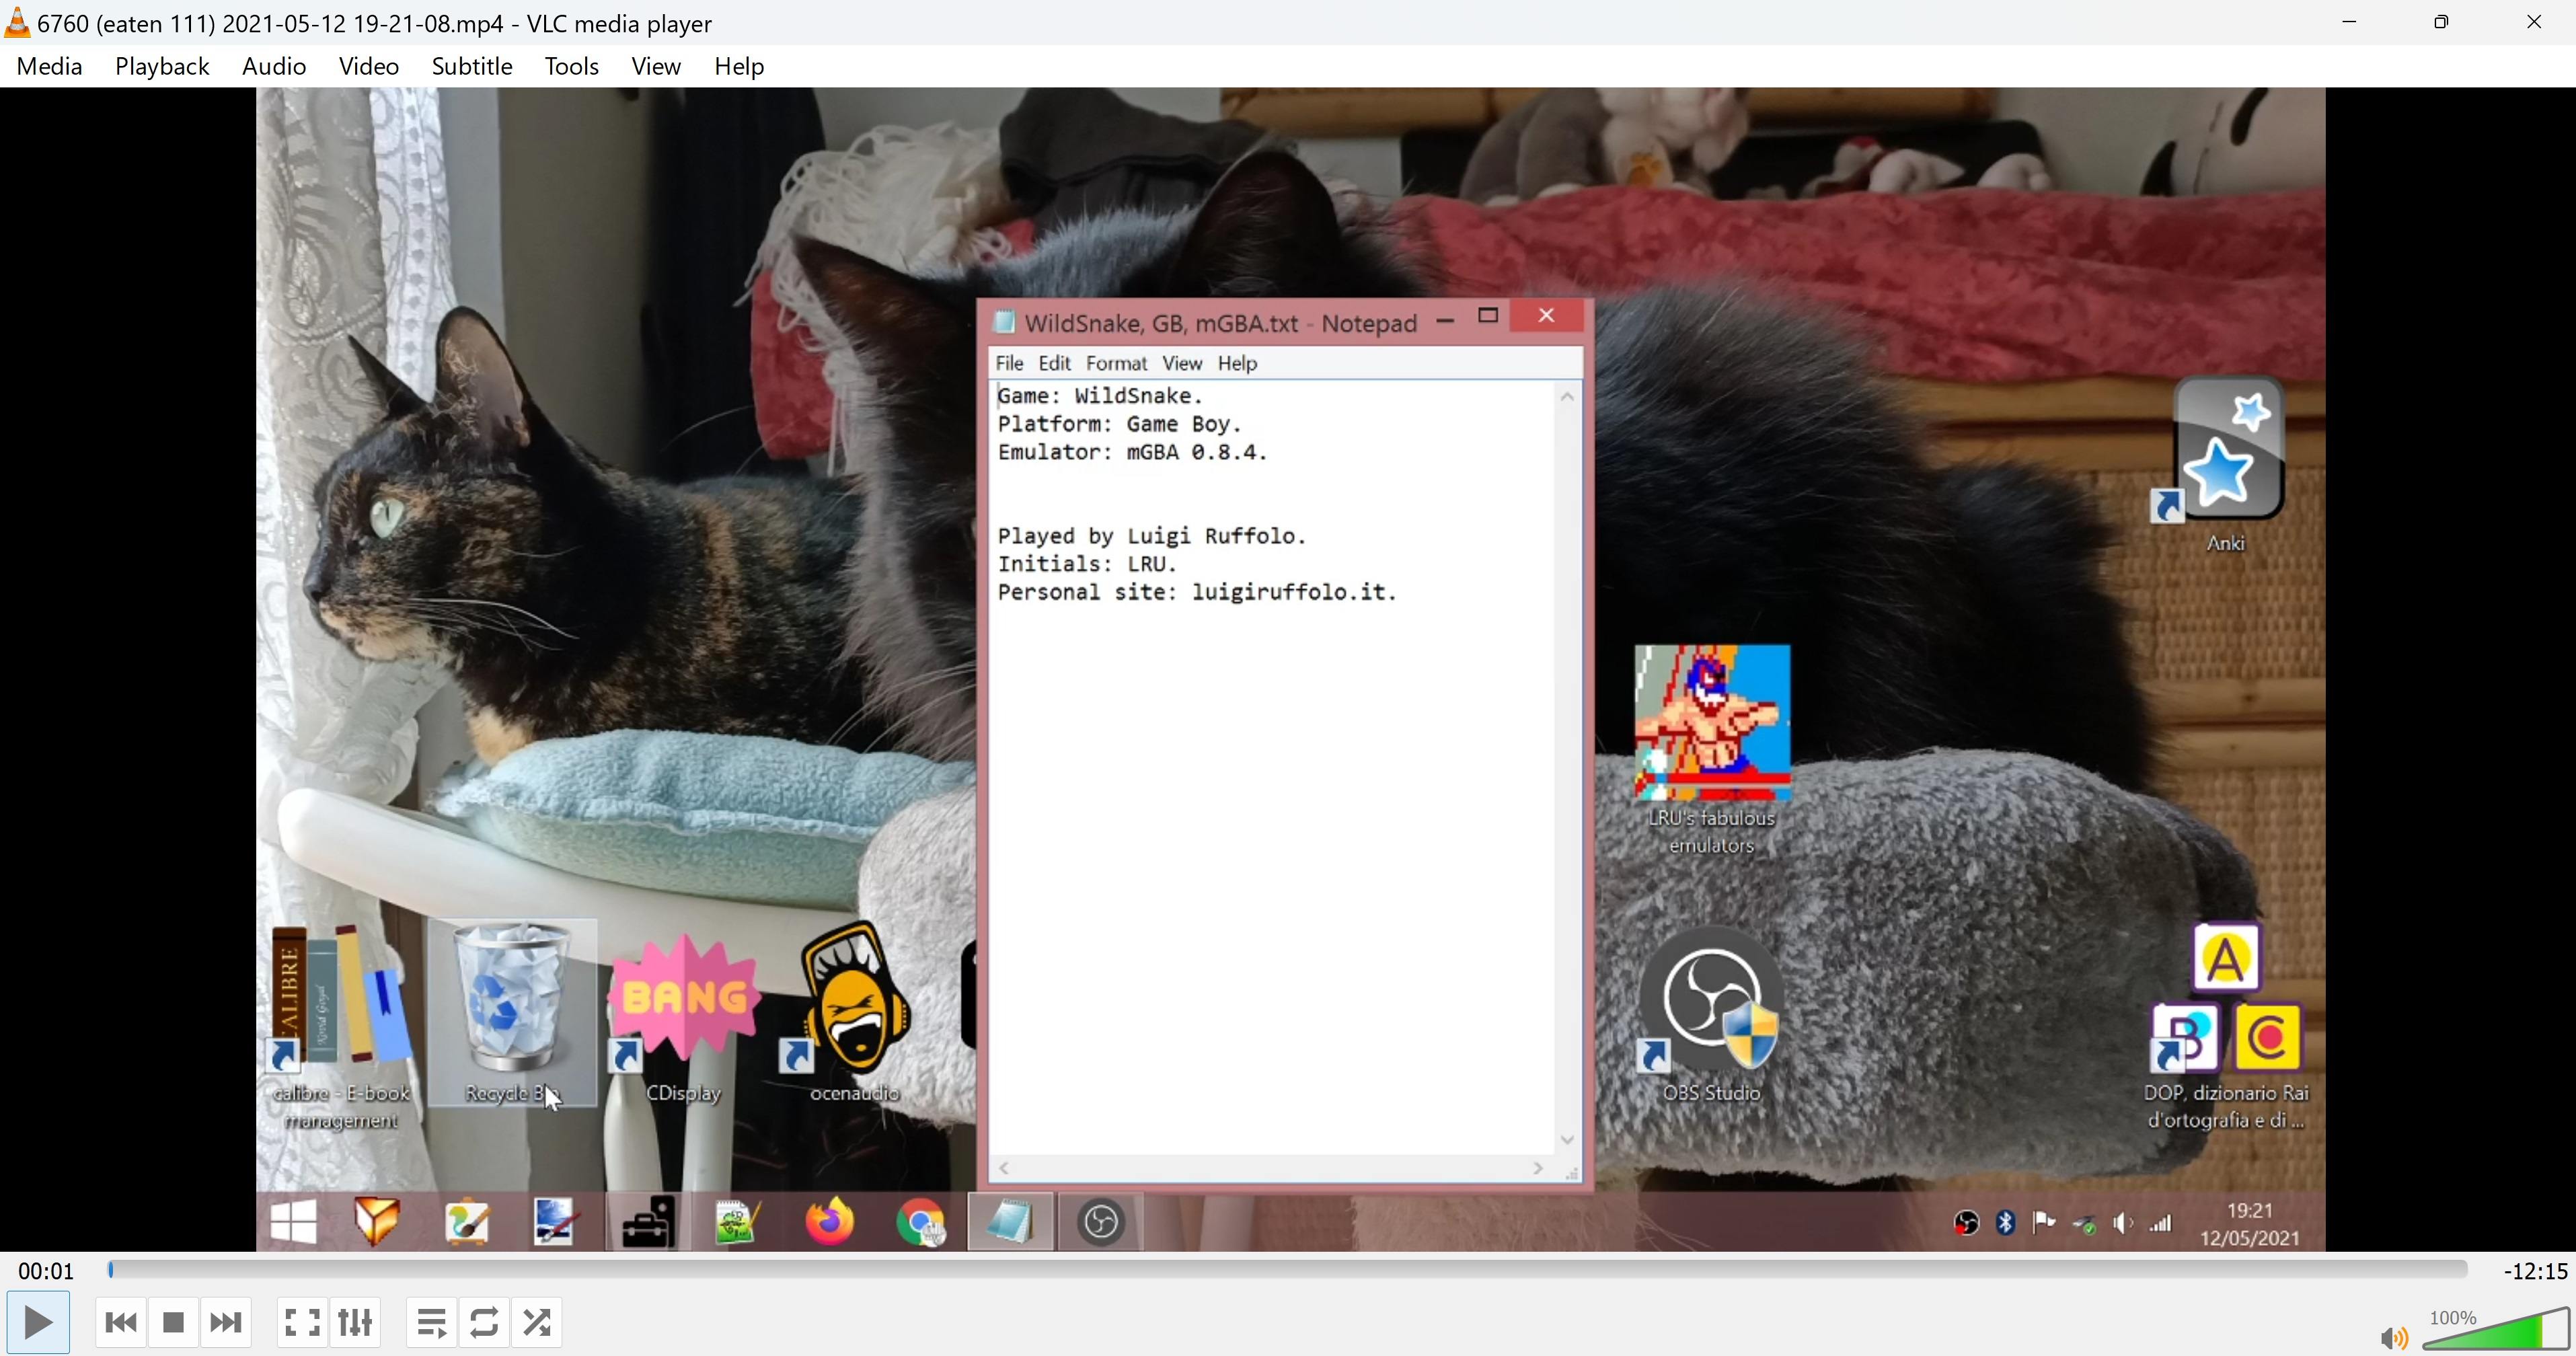Toggle the playlist view

pyautogui.click(x=432, y=1323)
